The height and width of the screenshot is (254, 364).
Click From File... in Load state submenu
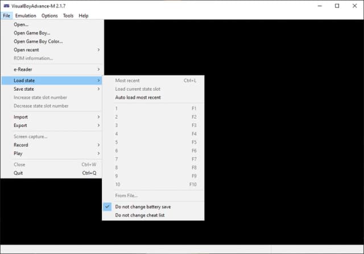[x=153, y=196]
